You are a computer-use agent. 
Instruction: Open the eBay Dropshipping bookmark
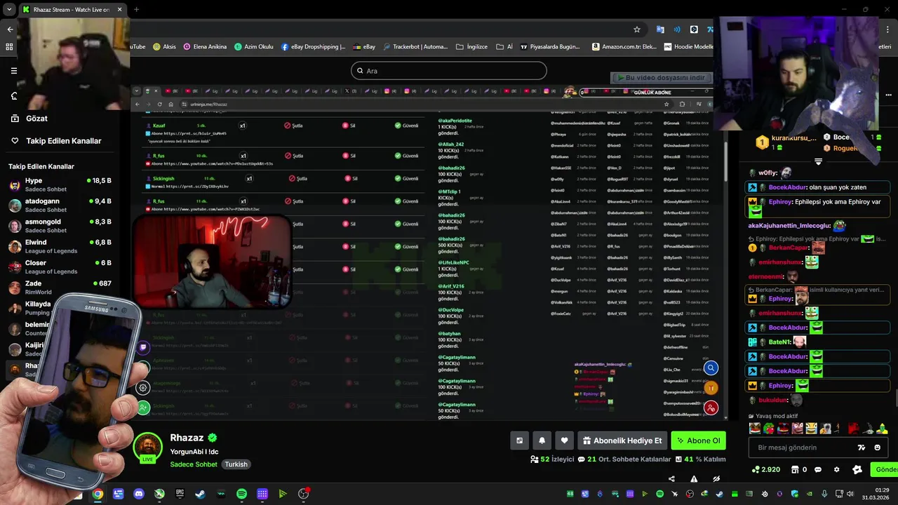tap(314, 47)
